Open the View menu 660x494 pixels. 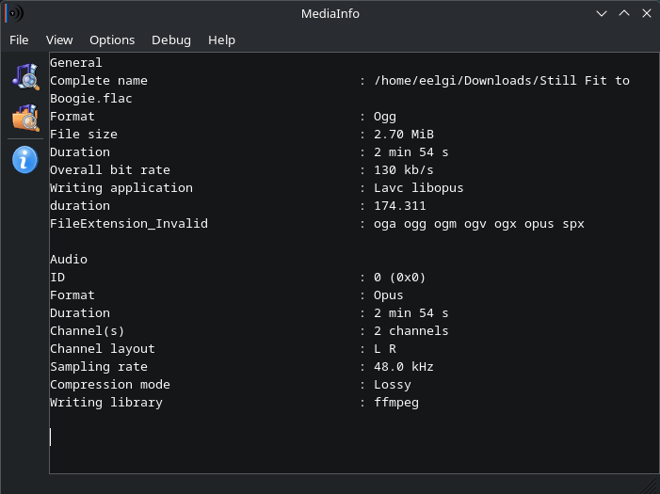[x=59, y=40]
